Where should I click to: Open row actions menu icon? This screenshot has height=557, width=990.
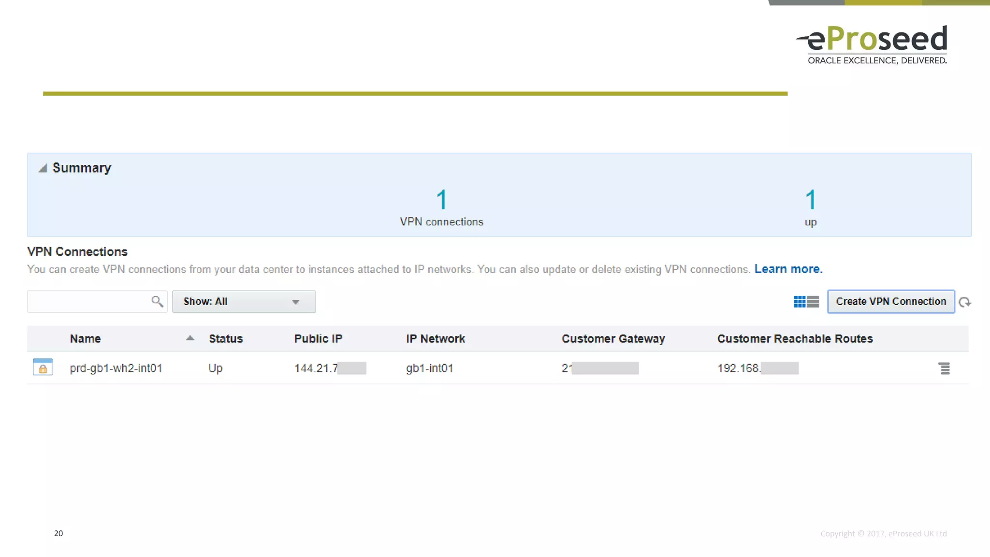[x=944, y=368]
